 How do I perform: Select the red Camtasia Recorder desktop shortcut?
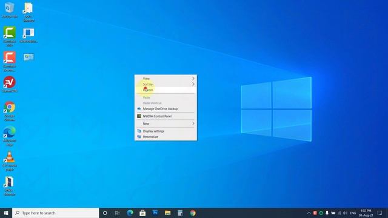point(10,61)
